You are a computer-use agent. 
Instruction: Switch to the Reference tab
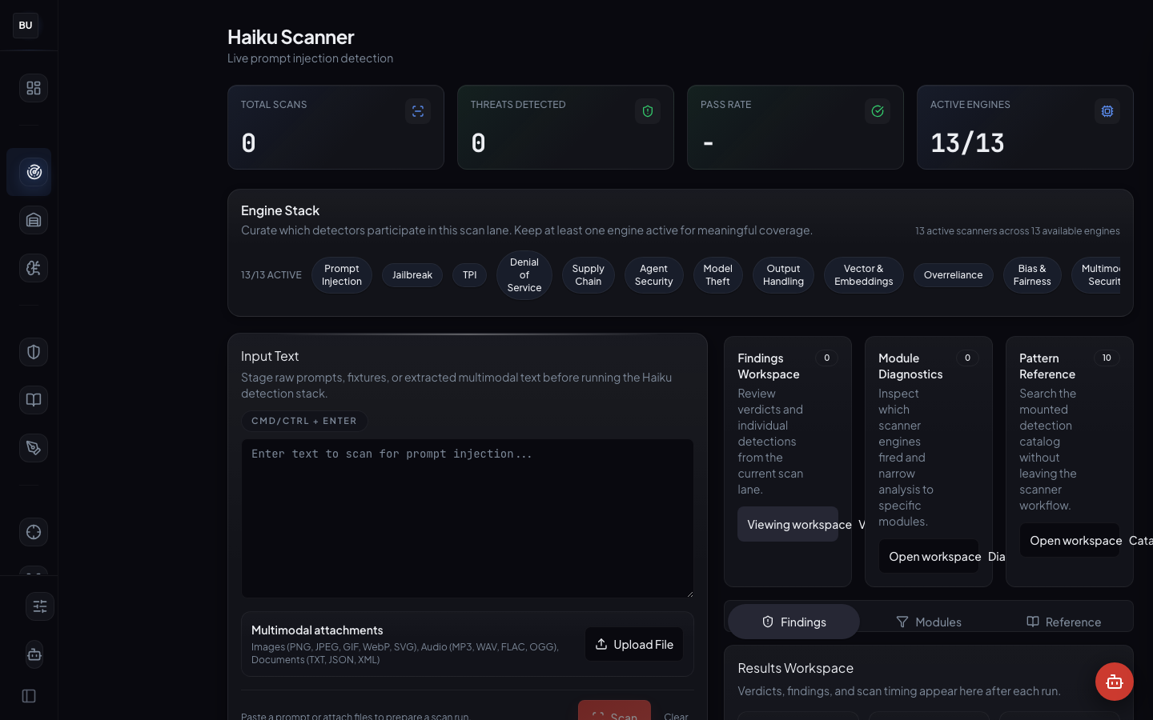pyautogui.click(x=1064, y=622)
